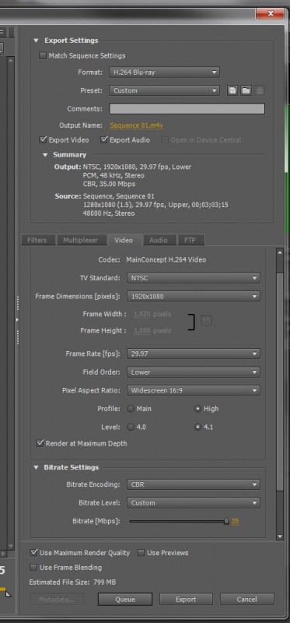Image resolution: width=290 pixels, height=623 pixels.
Task: Close the export dialog with X
Action: [270, 13]
